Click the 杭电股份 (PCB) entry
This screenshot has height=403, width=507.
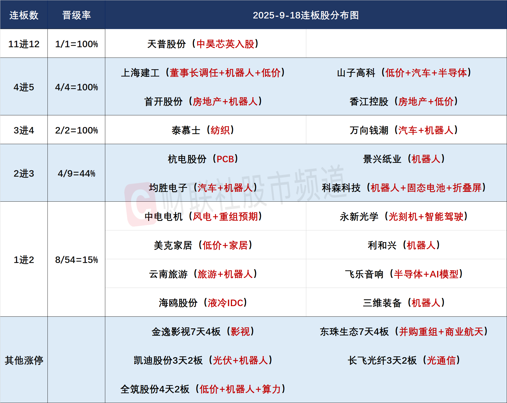(203, 159)
